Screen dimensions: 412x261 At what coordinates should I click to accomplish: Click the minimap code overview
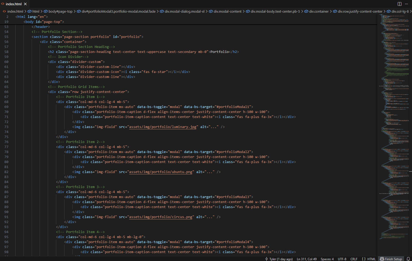click(394, 105)
